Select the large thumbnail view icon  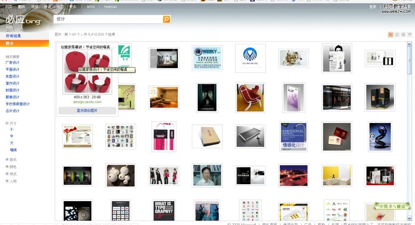click(403, 35)
